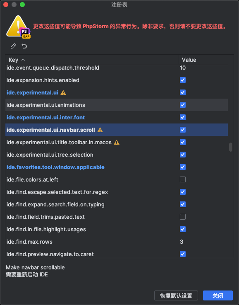Click the vertical scrollbar thumb
The image size is (239, 305).
(231, 147)
